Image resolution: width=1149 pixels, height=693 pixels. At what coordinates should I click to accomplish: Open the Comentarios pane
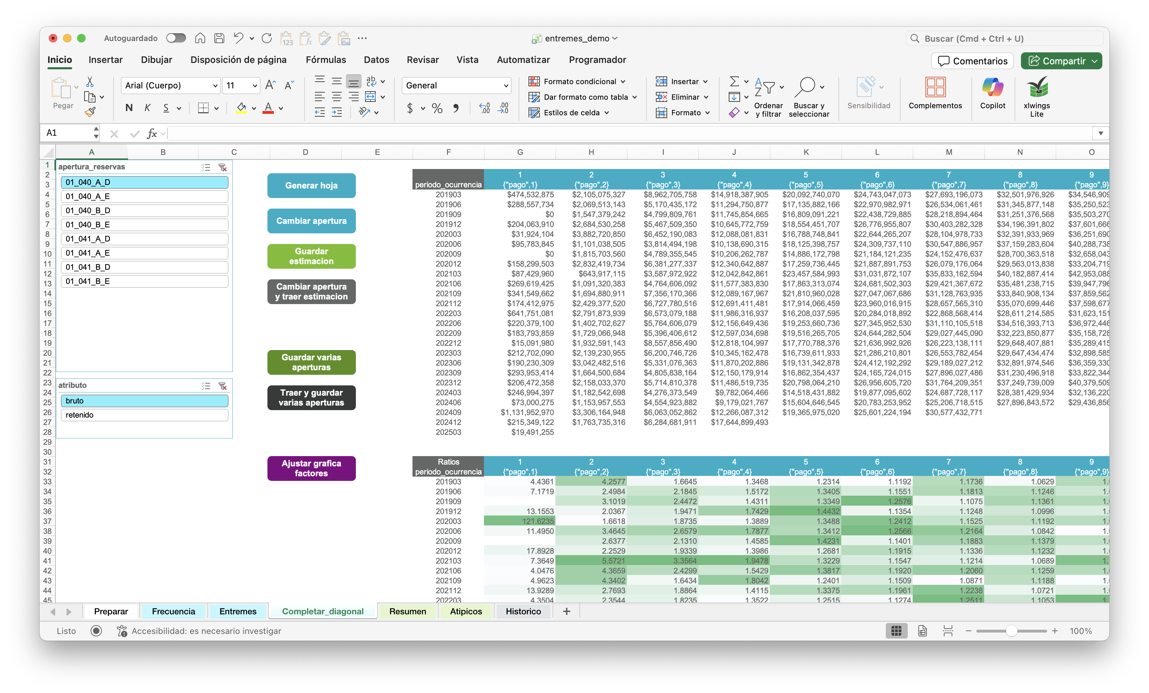click(x=972, y=61)
